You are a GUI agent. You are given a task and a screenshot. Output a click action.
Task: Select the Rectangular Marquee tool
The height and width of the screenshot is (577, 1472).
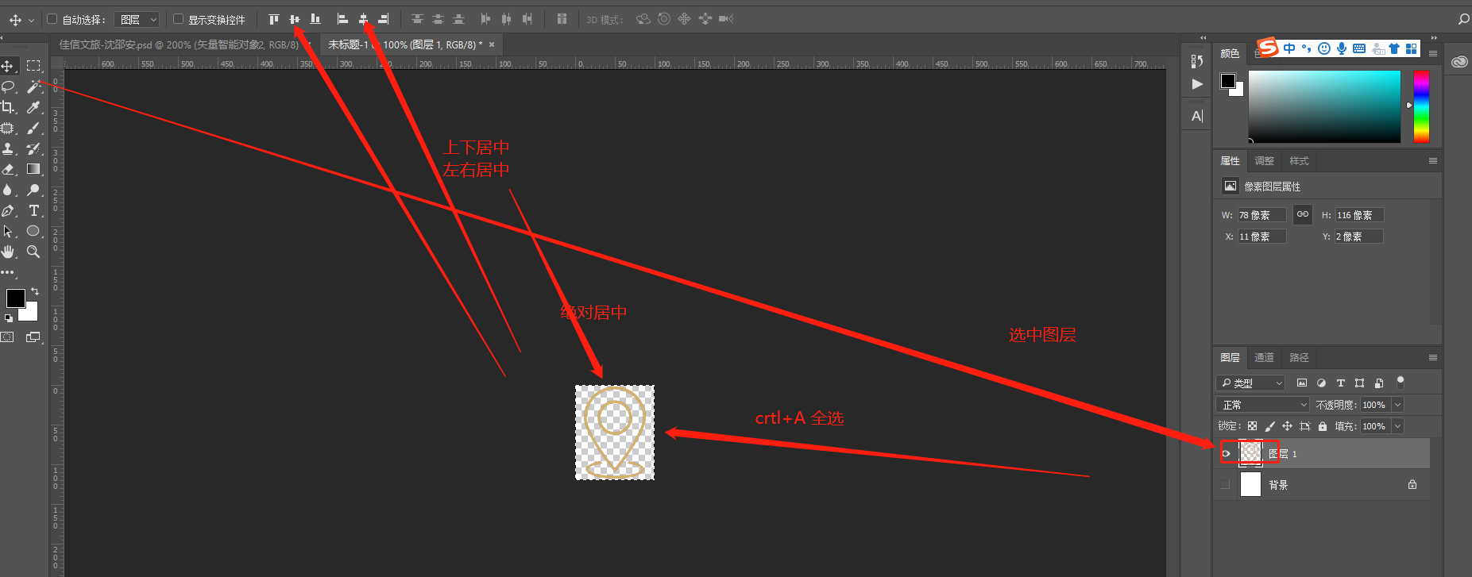[33, 66]
